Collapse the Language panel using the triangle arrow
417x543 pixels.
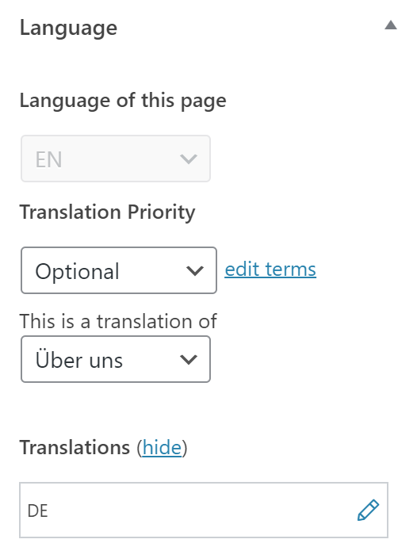point(391,25)
